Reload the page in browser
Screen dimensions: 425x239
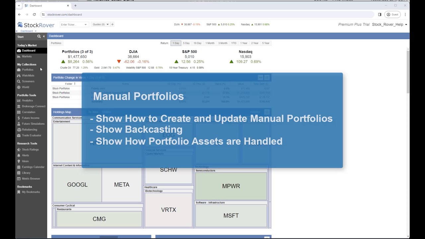click(x=34, y=15)
